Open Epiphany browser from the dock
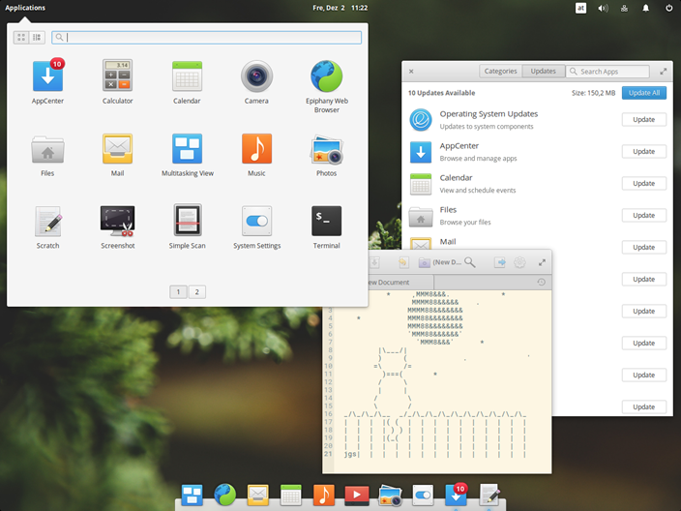 click(225, 495)
